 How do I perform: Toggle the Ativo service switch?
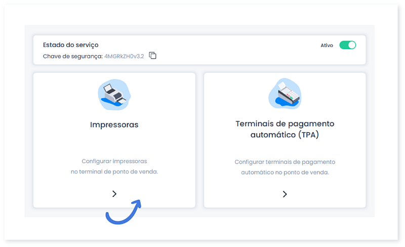pos(347,45)
